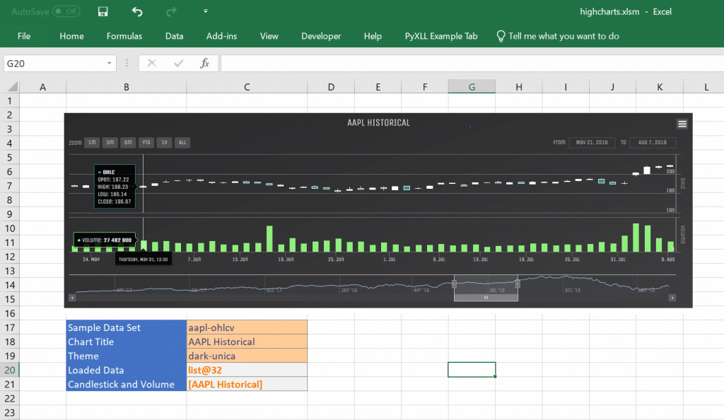Open the Customize Quick Access Toolbar dropdown
Screen dimensions: 724x420
[206, 11]
